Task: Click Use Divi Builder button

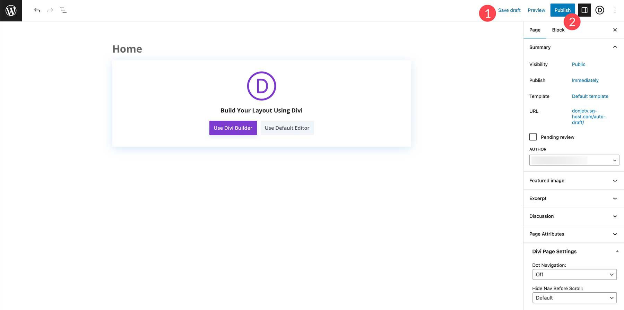Action: click(x=233, y=128)
